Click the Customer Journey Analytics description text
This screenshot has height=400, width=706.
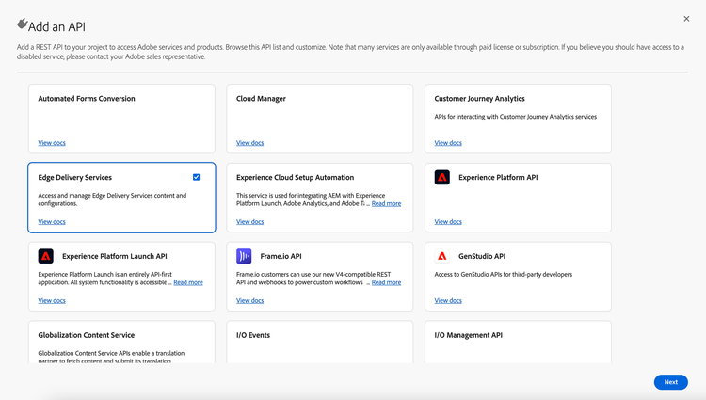tap(516, 117)
